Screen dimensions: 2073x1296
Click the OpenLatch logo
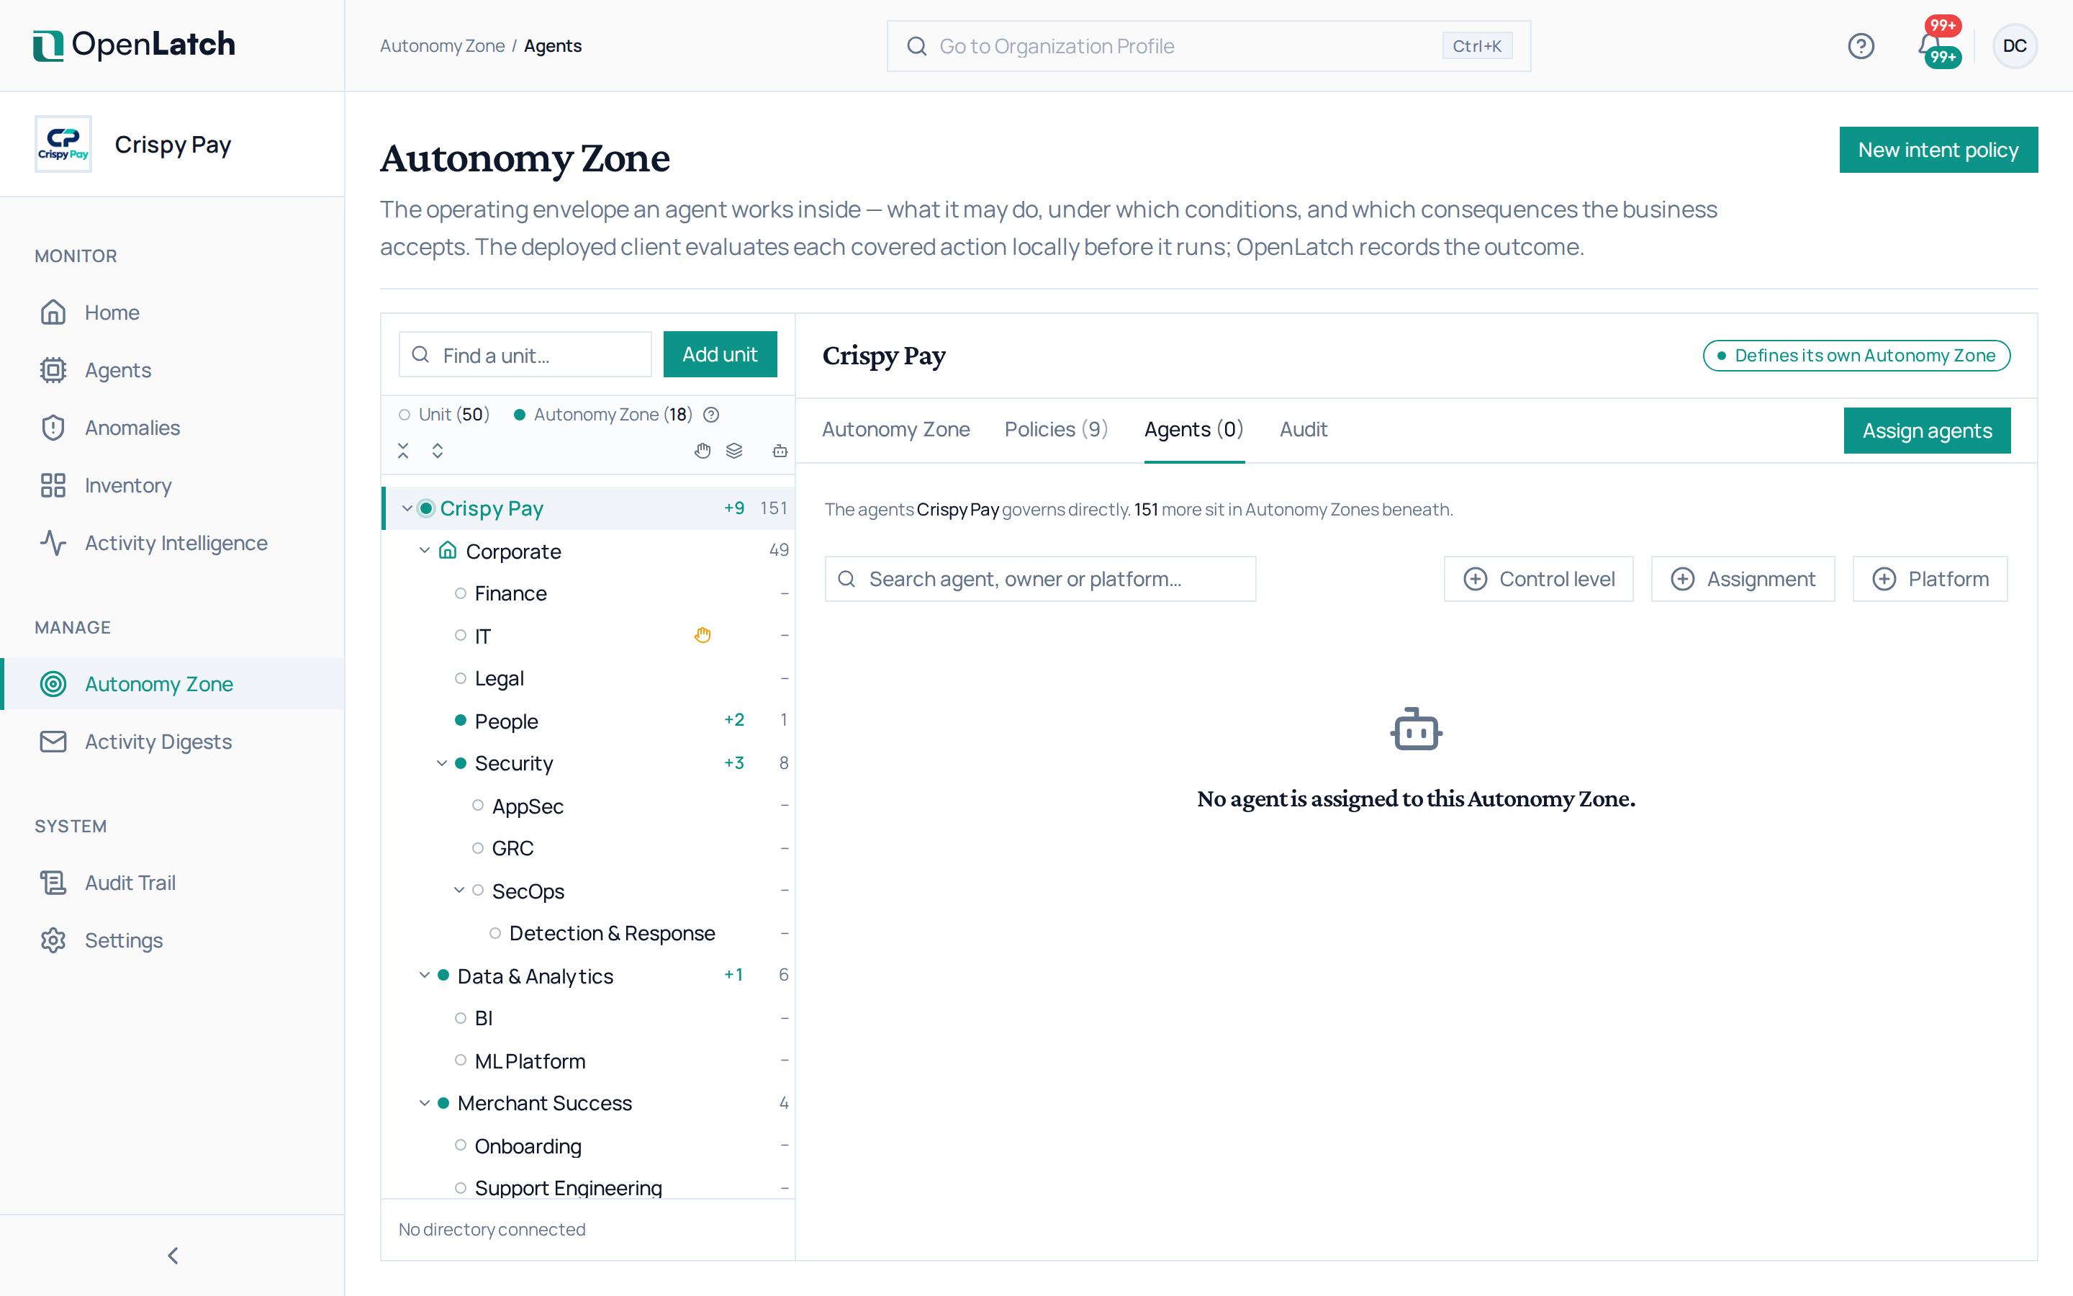135,45
